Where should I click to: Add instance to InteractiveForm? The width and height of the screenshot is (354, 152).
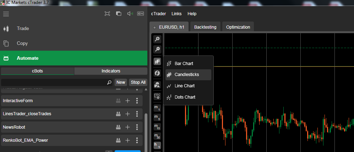127,101
